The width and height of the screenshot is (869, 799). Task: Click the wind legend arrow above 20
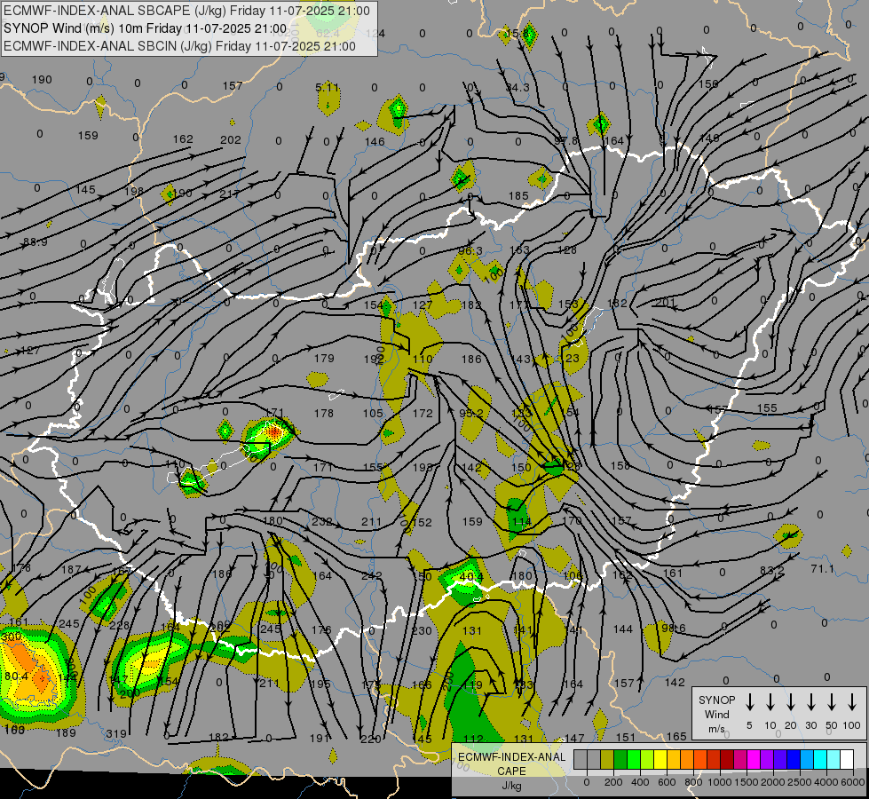[x=790, y=701]
